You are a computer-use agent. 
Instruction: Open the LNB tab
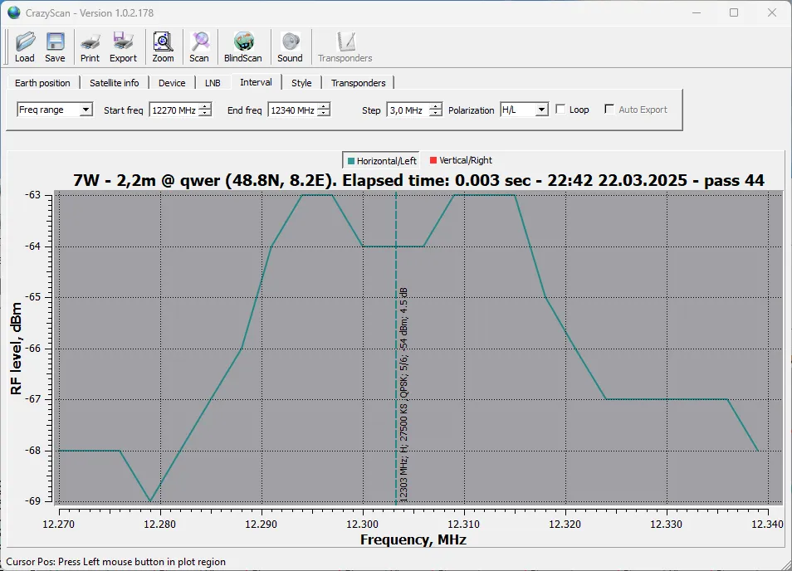(213, 83)
